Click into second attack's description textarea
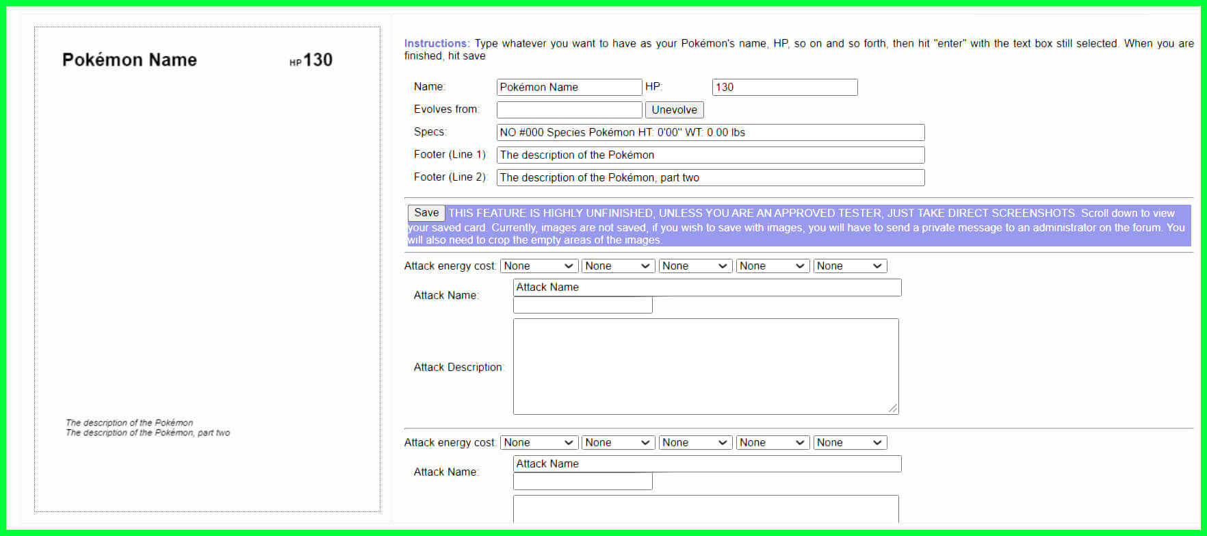Screen dimensions: 1207x536 (x=706, y=509)
